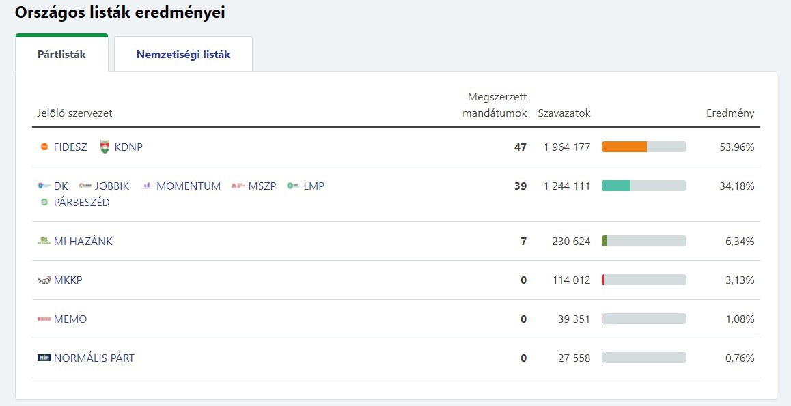Viewport: 791px width, 406px height.
Task: Click the Jelölő szervezet column header
Action: click(x=74, y=113)
